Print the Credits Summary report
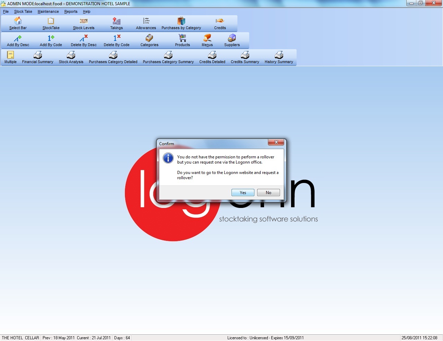This screenshot has width=443, height=341. coord(245,58)
